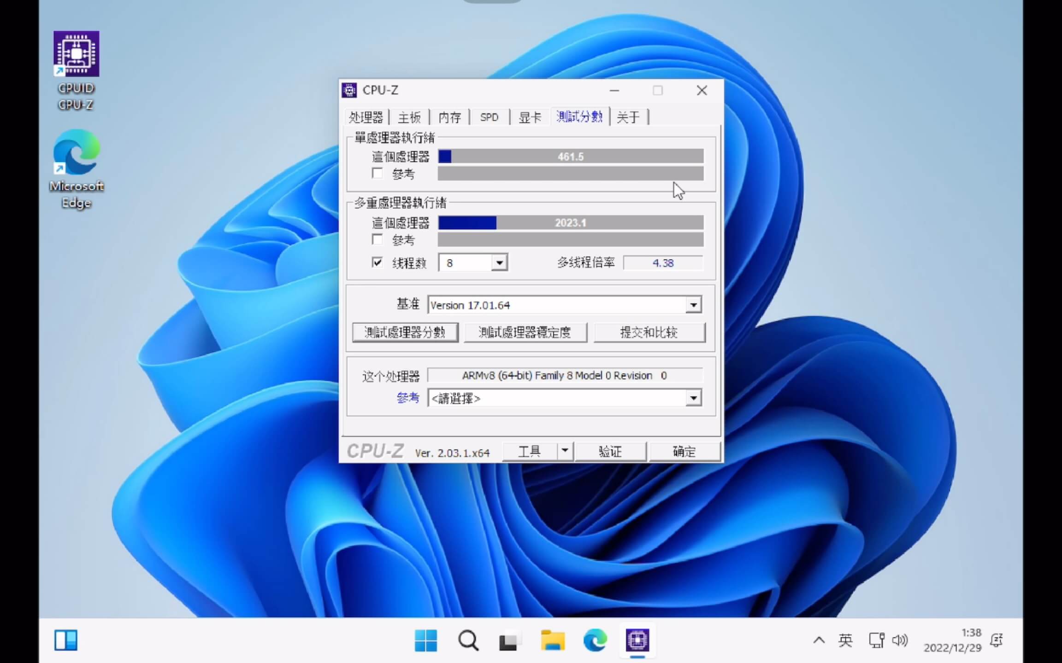This screenshot has width=1062, height=663.
Task: Enable single-thread 參考 checkbox
Action: [x=377, y=174]
